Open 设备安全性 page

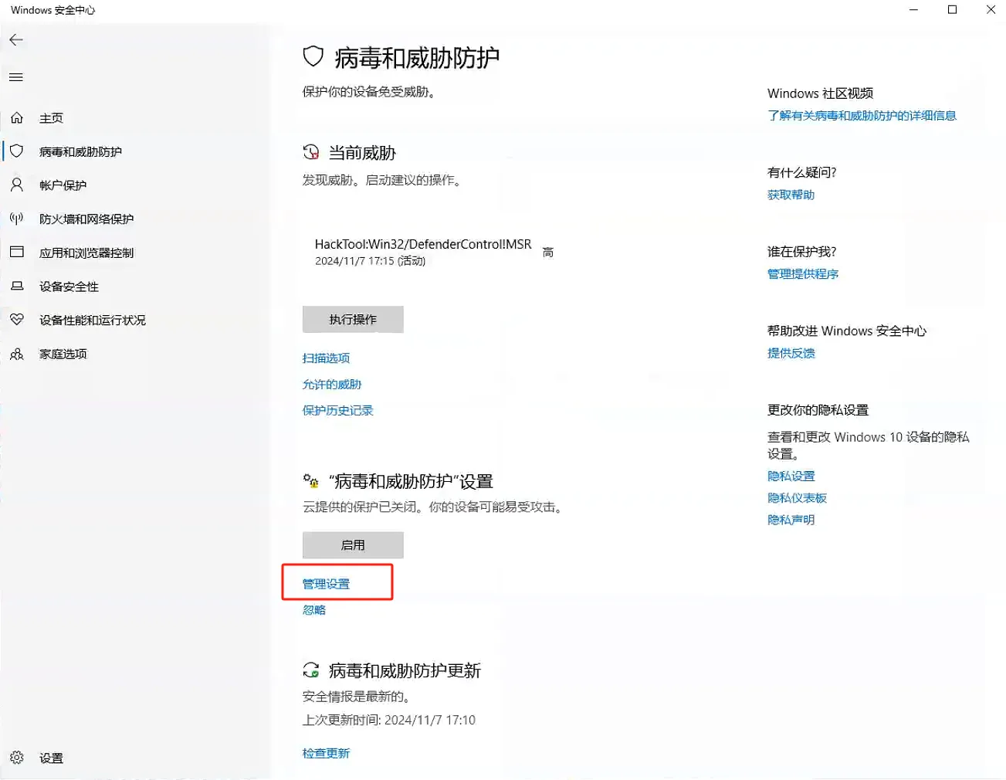click(69, 287)
